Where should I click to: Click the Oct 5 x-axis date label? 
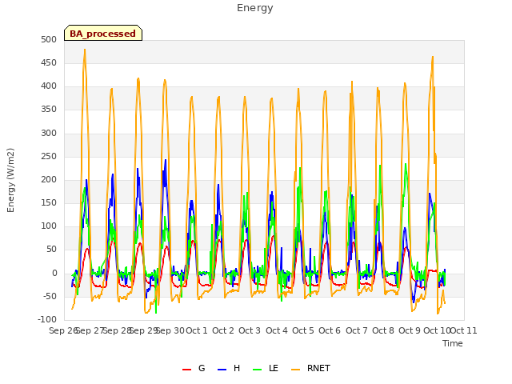[x=303, y=330]
